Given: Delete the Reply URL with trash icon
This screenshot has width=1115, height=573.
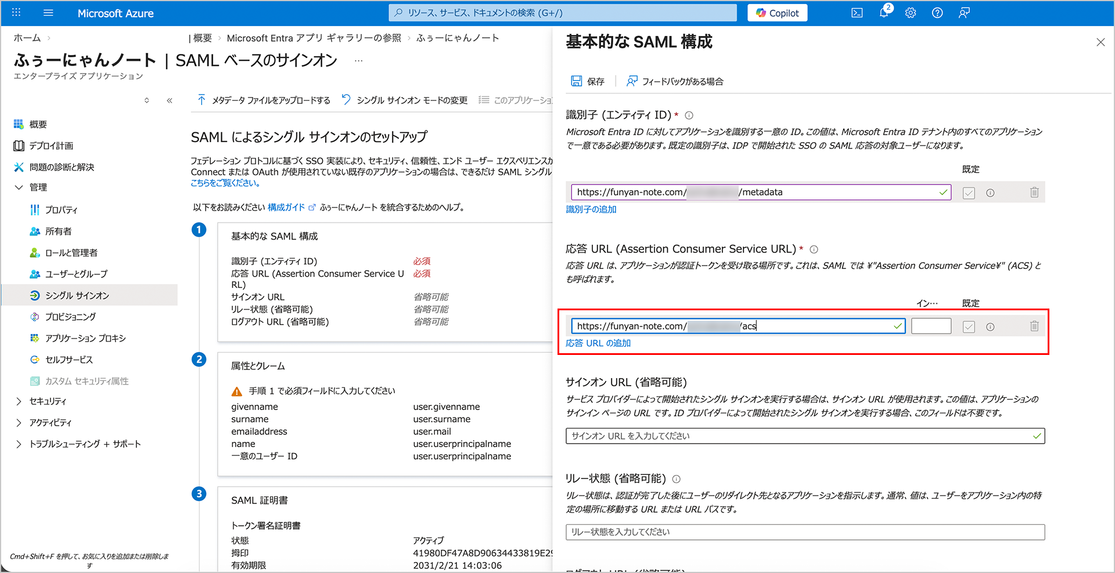Looking at the screenshot, I should pos(1034,327).
